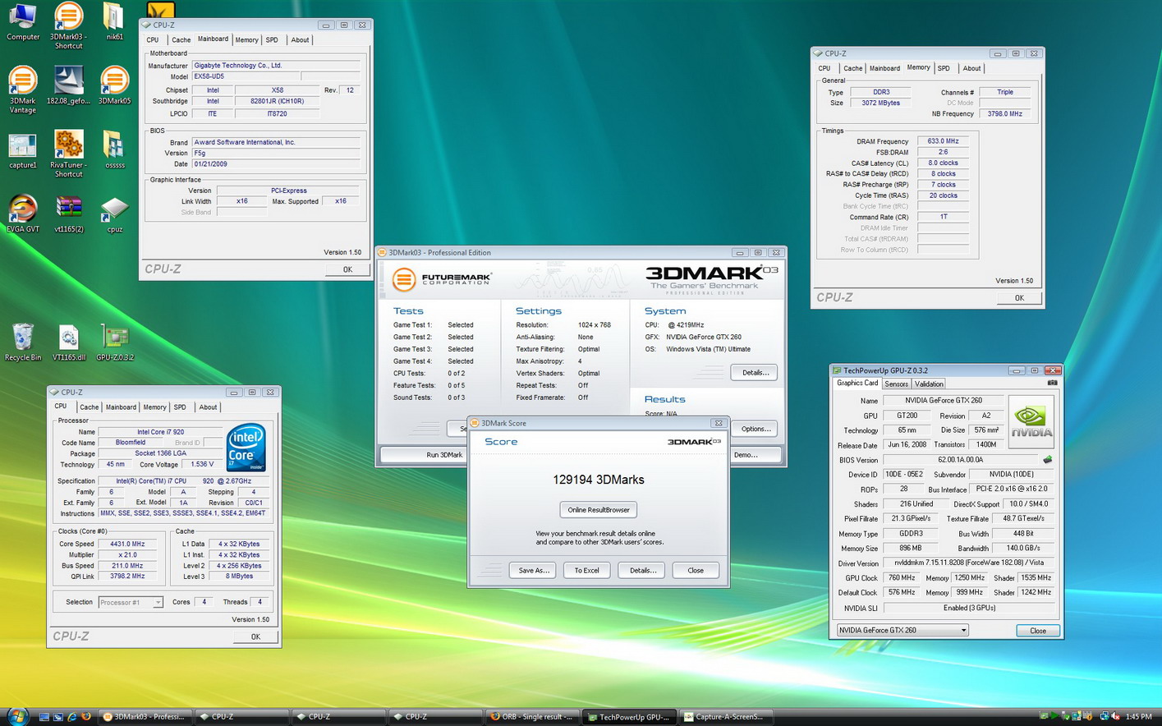
Task: Click the Show Desktop quick launch icon
Action: coord(44,717)
